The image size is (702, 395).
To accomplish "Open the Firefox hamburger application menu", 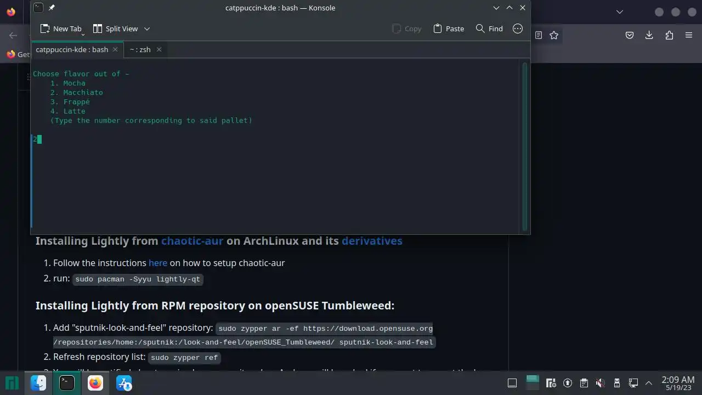I will pos(689,35).
